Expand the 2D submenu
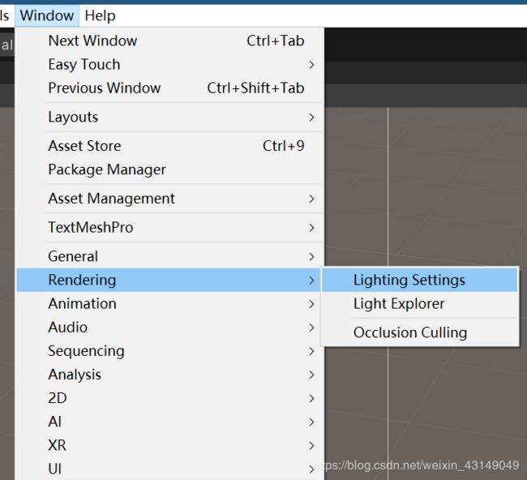This screenshot has height=480, width=527. coord(169,398)
